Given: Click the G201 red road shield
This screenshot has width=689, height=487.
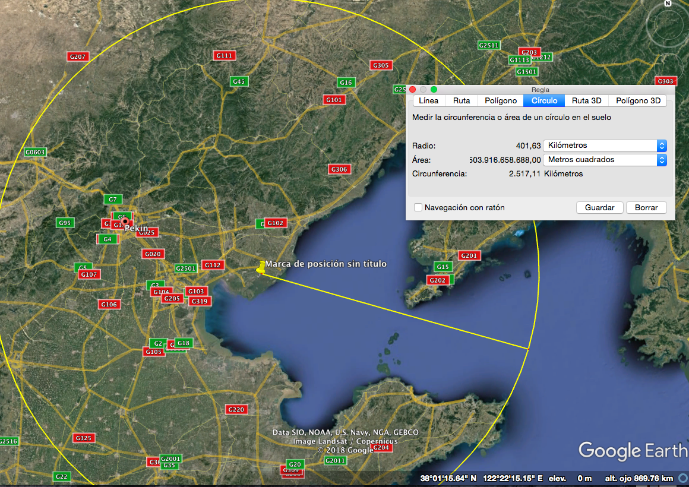Looking at the screenshot, I should coord(469,255).
